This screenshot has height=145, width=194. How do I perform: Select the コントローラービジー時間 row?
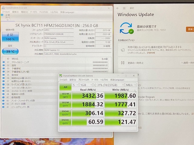pyautogui.click(x=30, y=91)
